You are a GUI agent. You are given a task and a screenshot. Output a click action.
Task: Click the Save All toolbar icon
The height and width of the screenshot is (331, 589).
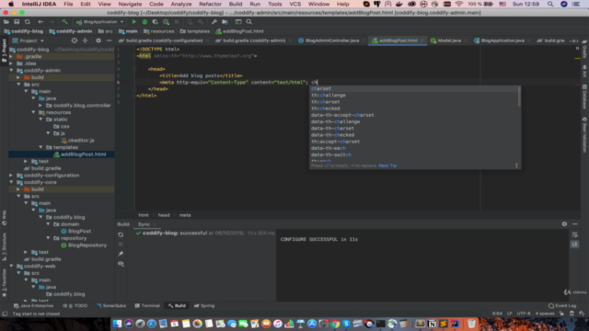tap(17, 22)
